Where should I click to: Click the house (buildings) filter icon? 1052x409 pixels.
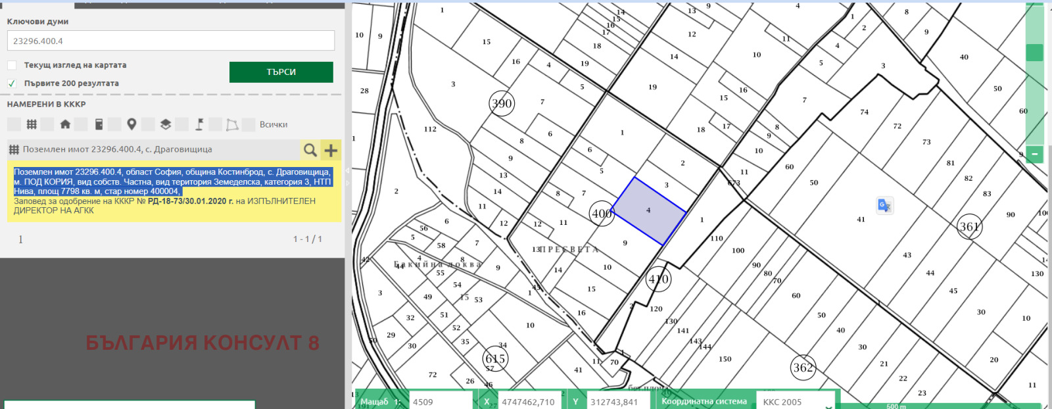click(x=65, y=124)
